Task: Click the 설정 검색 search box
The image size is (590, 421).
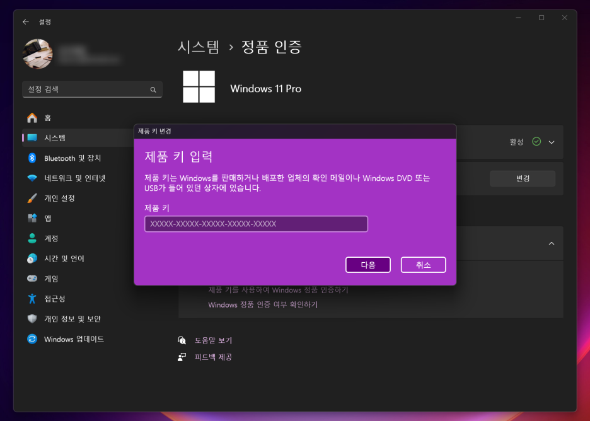Action: [x=92, y=89]
